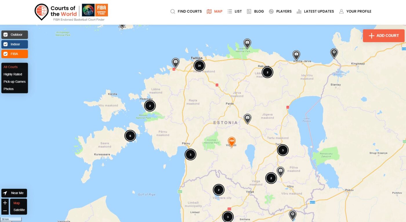
Task: Show Pick-up Games on map
Action: [14, 81]
